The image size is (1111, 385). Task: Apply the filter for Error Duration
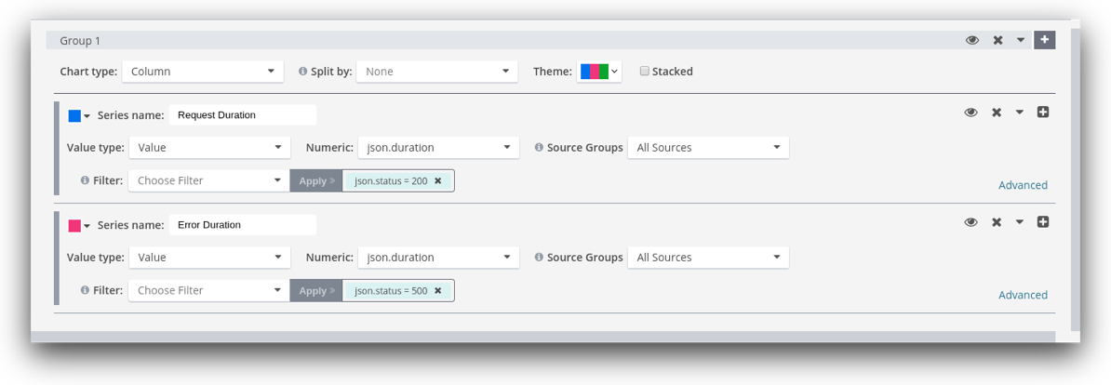[315, 291]
